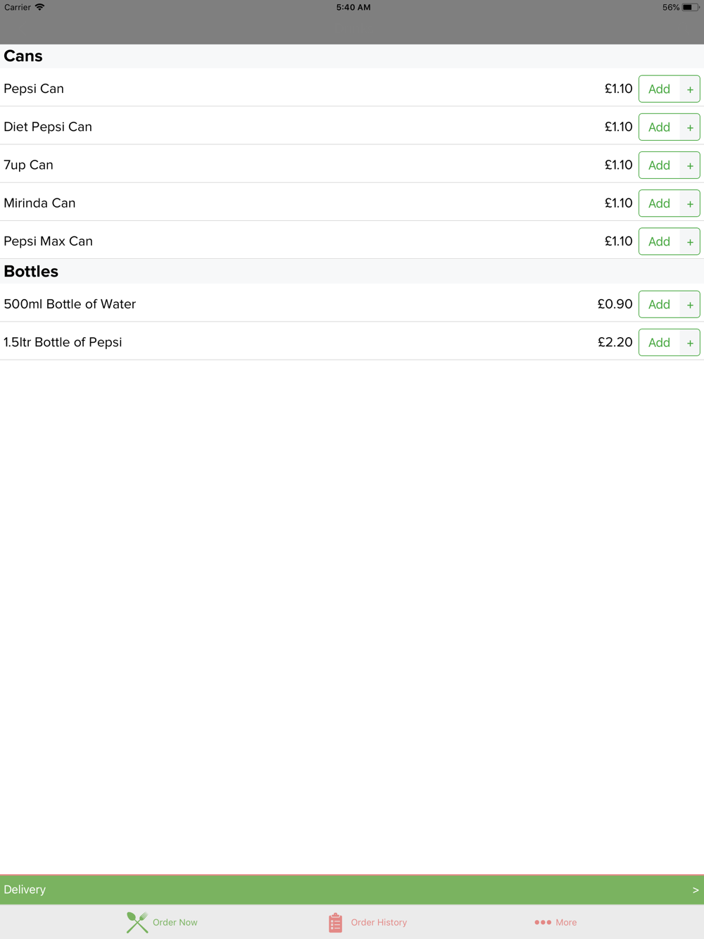Tap the plus icon for 500ml Bottle of Water
The width and height of the screenshot is (704, 939).
tap(690, 305)
